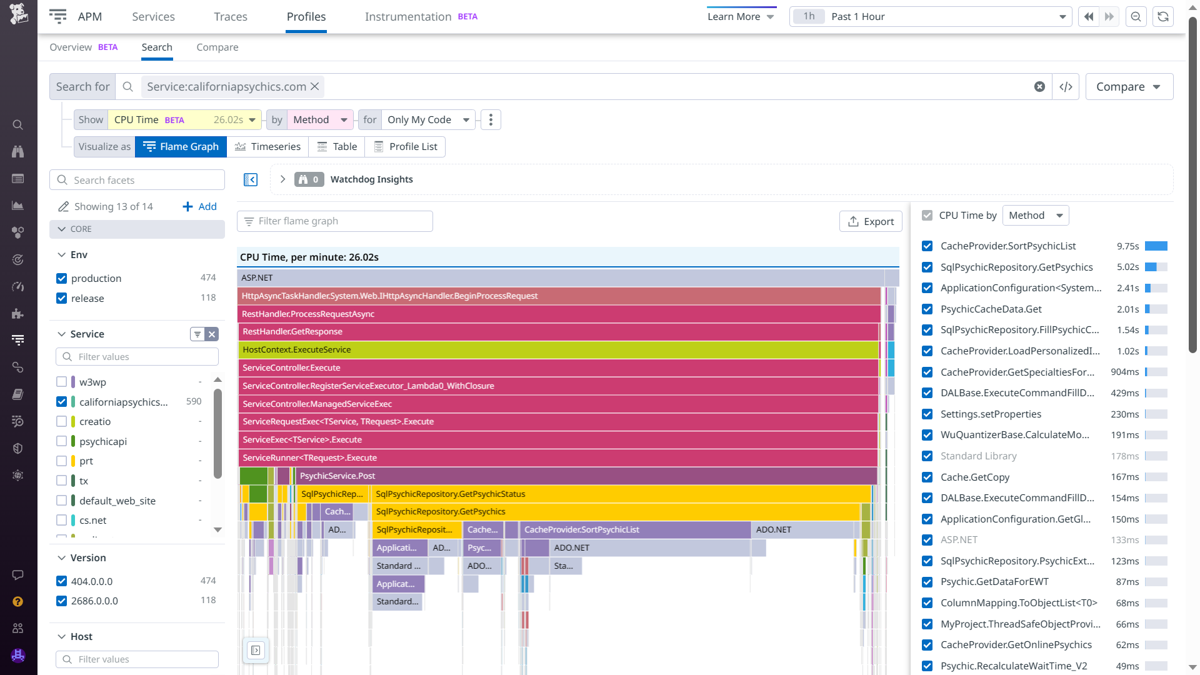Open code view of search query
This screenshot has height=675, width=1200.
point(1066,87)
